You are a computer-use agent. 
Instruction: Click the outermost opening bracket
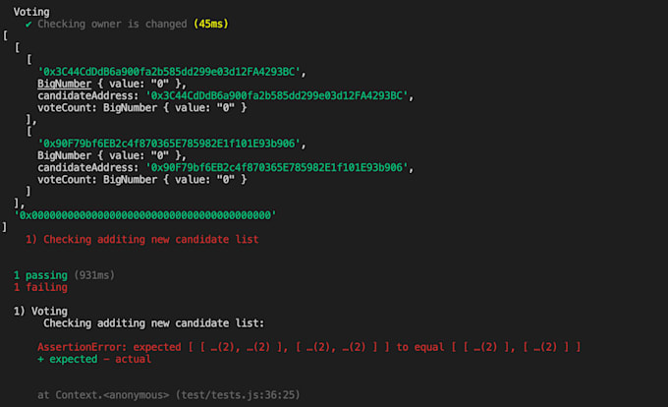point(5,35)
